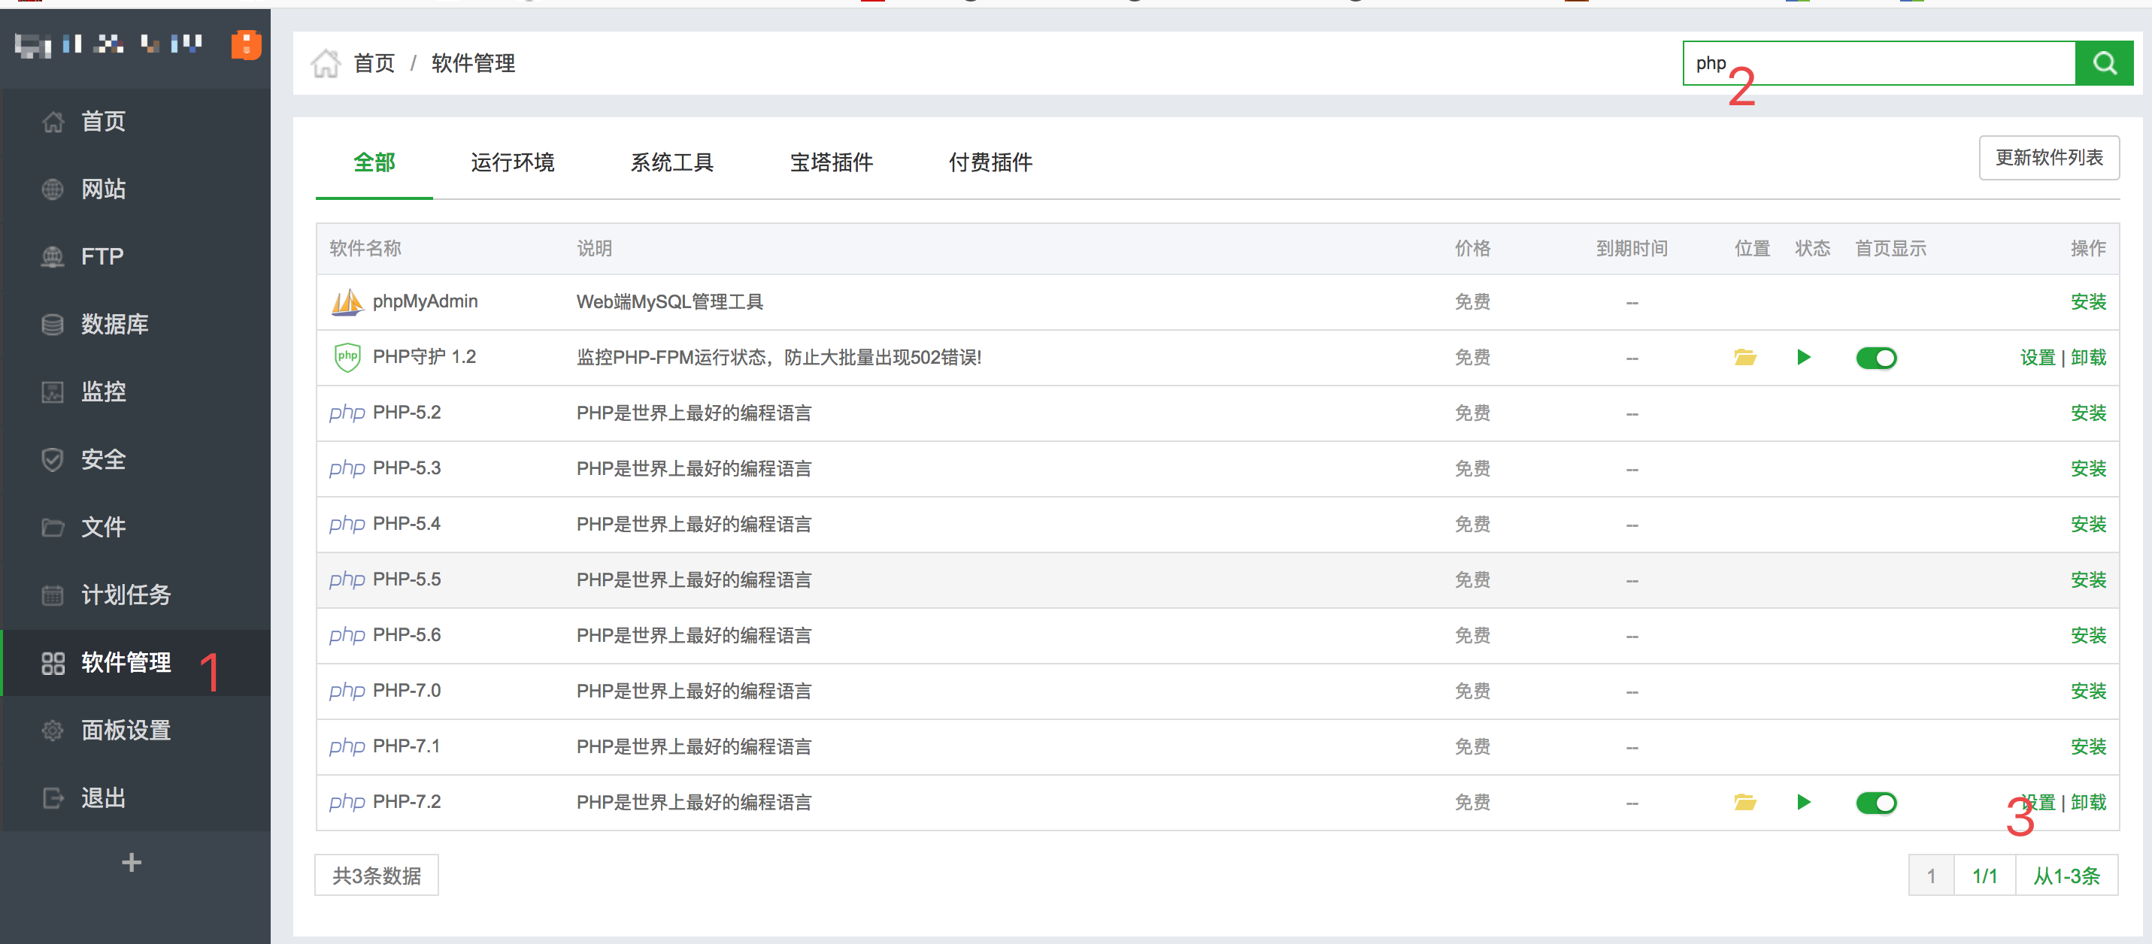Viewport: 2152px width, 944px height.
Task: Toggle homepage display for PHP守护 1.2
Action: 1876,359
